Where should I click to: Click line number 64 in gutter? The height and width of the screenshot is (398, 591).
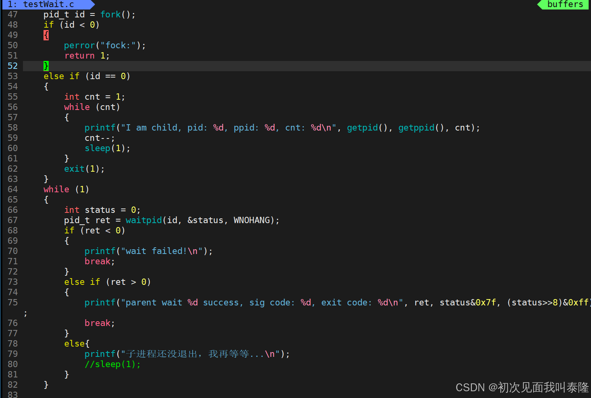(13, 190)
